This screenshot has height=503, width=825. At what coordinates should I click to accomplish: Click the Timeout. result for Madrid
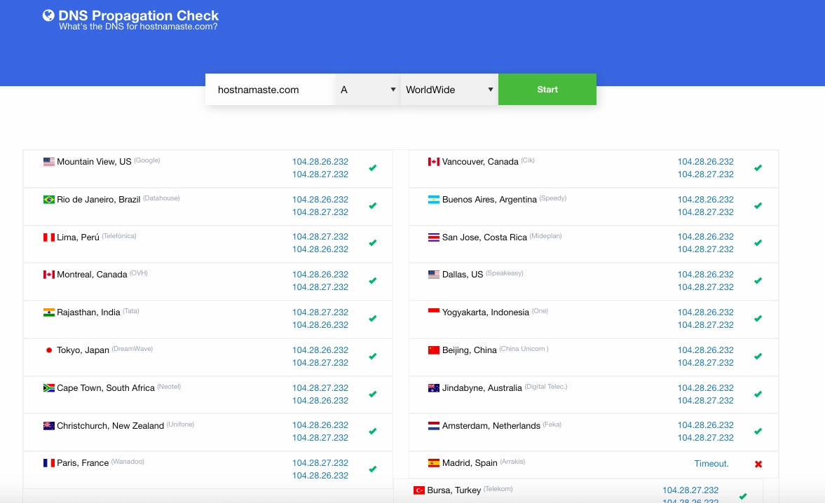[x=711, y=464]
